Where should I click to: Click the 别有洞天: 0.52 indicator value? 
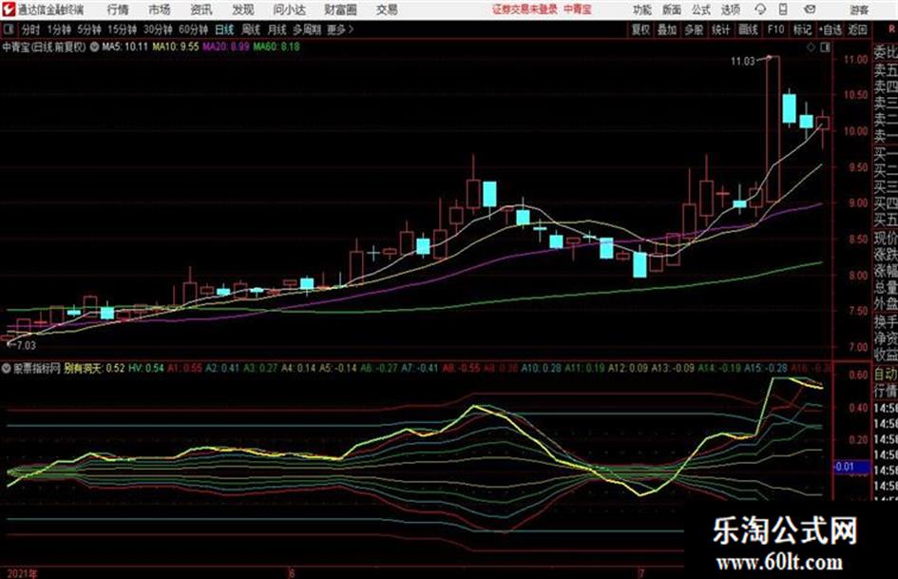(94, 369)
